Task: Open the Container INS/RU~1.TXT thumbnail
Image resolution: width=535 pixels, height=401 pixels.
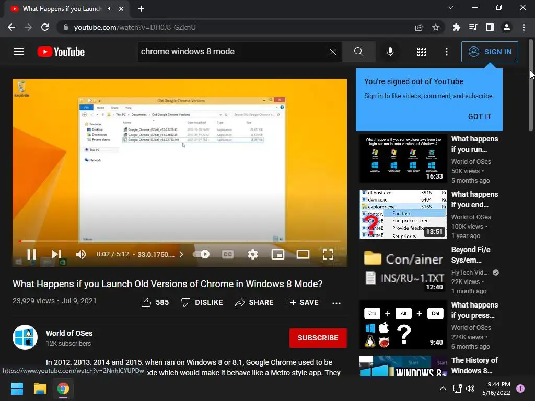Action: [403, 269]
